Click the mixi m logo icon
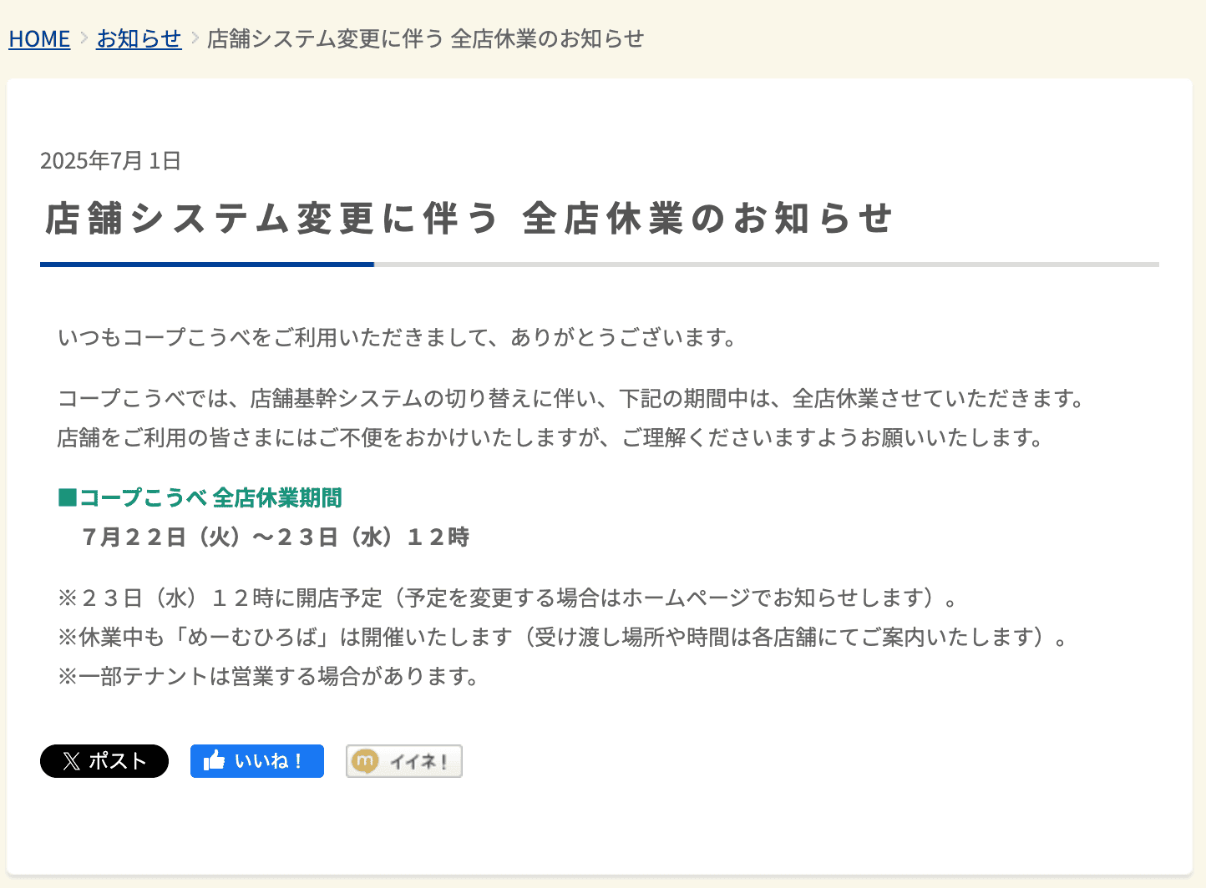Screen dimensions: 1206x888 click(365, 761)
